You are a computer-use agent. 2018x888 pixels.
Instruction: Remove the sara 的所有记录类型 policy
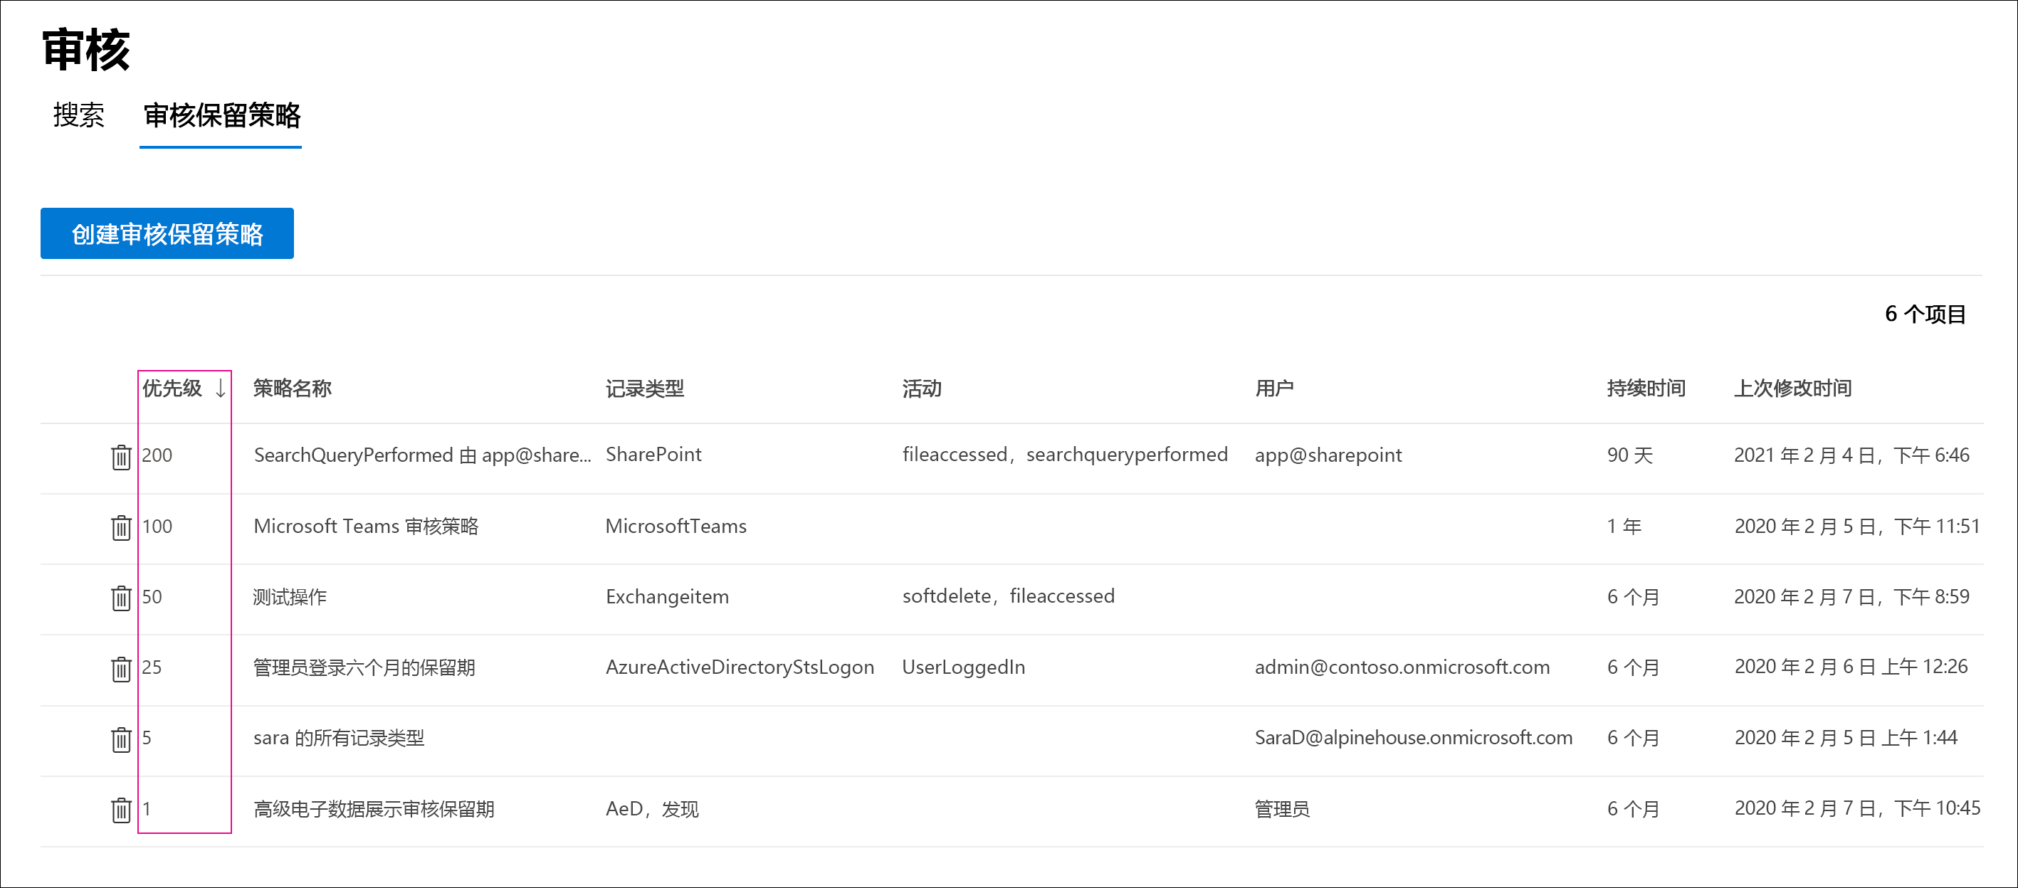tap(120, 739)
